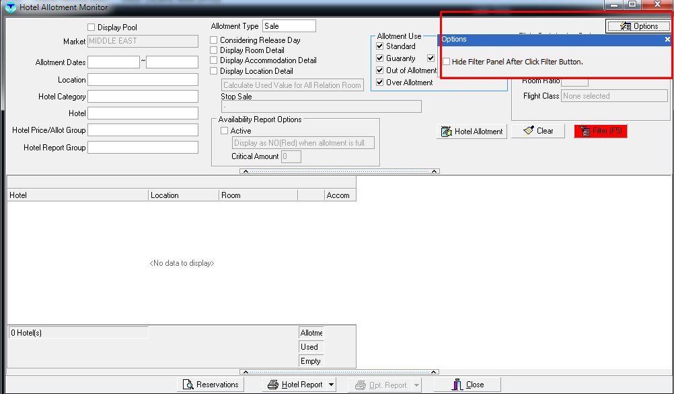Sort by the Hotel column header
The height and width of the screenshot is (394, 674).
point(77,195)
